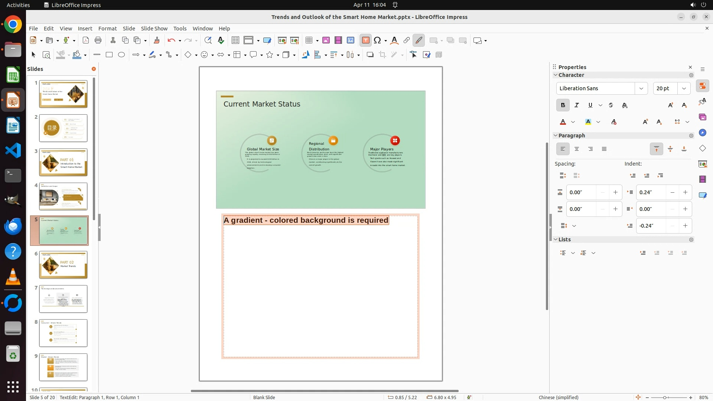The height and width of the screenshot is (401, 713).
Task: Click the Insert Special Character omega icon
Action: (x=378, y=40)
